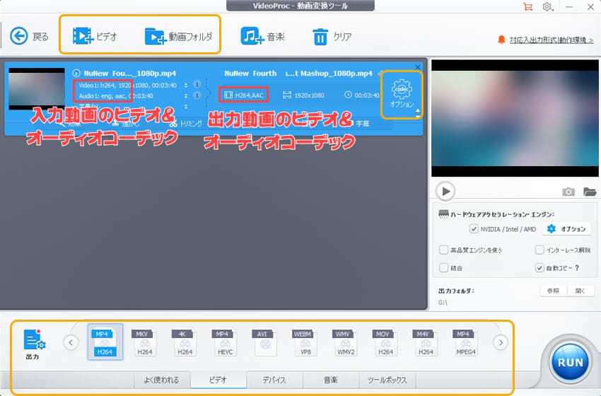Switch to the よく使われる tab
This screenshot has height=396, width=601.
(x=162, y=380)
